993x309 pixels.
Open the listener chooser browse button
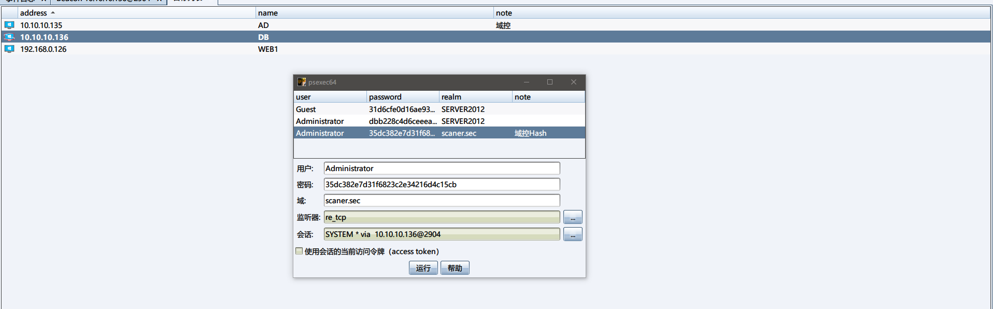pos(573,217)
